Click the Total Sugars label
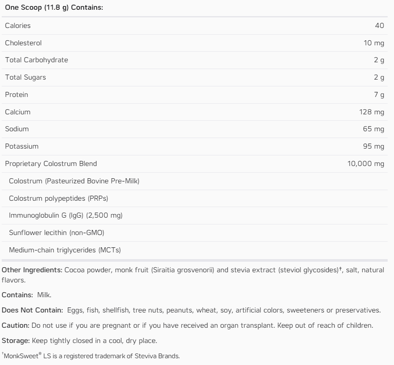This screenshot has height=365, width=394. (25, 77)
